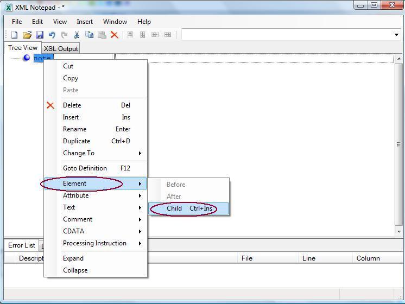Click the Redo arrow icon
Screen dimensions: 405x304
click(x=64, y=35)
